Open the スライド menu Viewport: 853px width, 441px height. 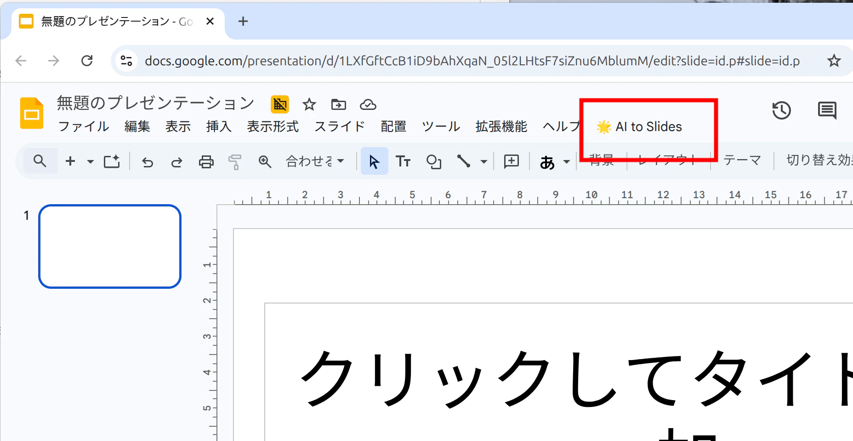(x=340, y=126)
